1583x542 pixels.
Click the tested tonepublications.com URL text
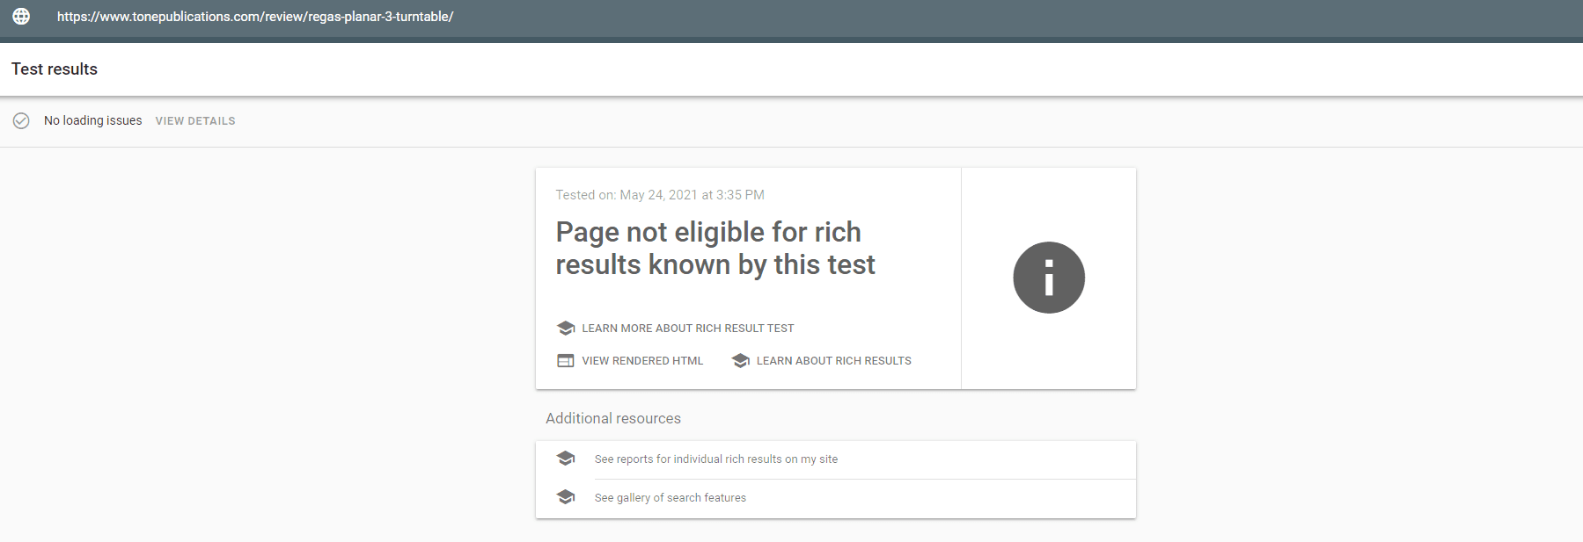[x=255, y=17]
